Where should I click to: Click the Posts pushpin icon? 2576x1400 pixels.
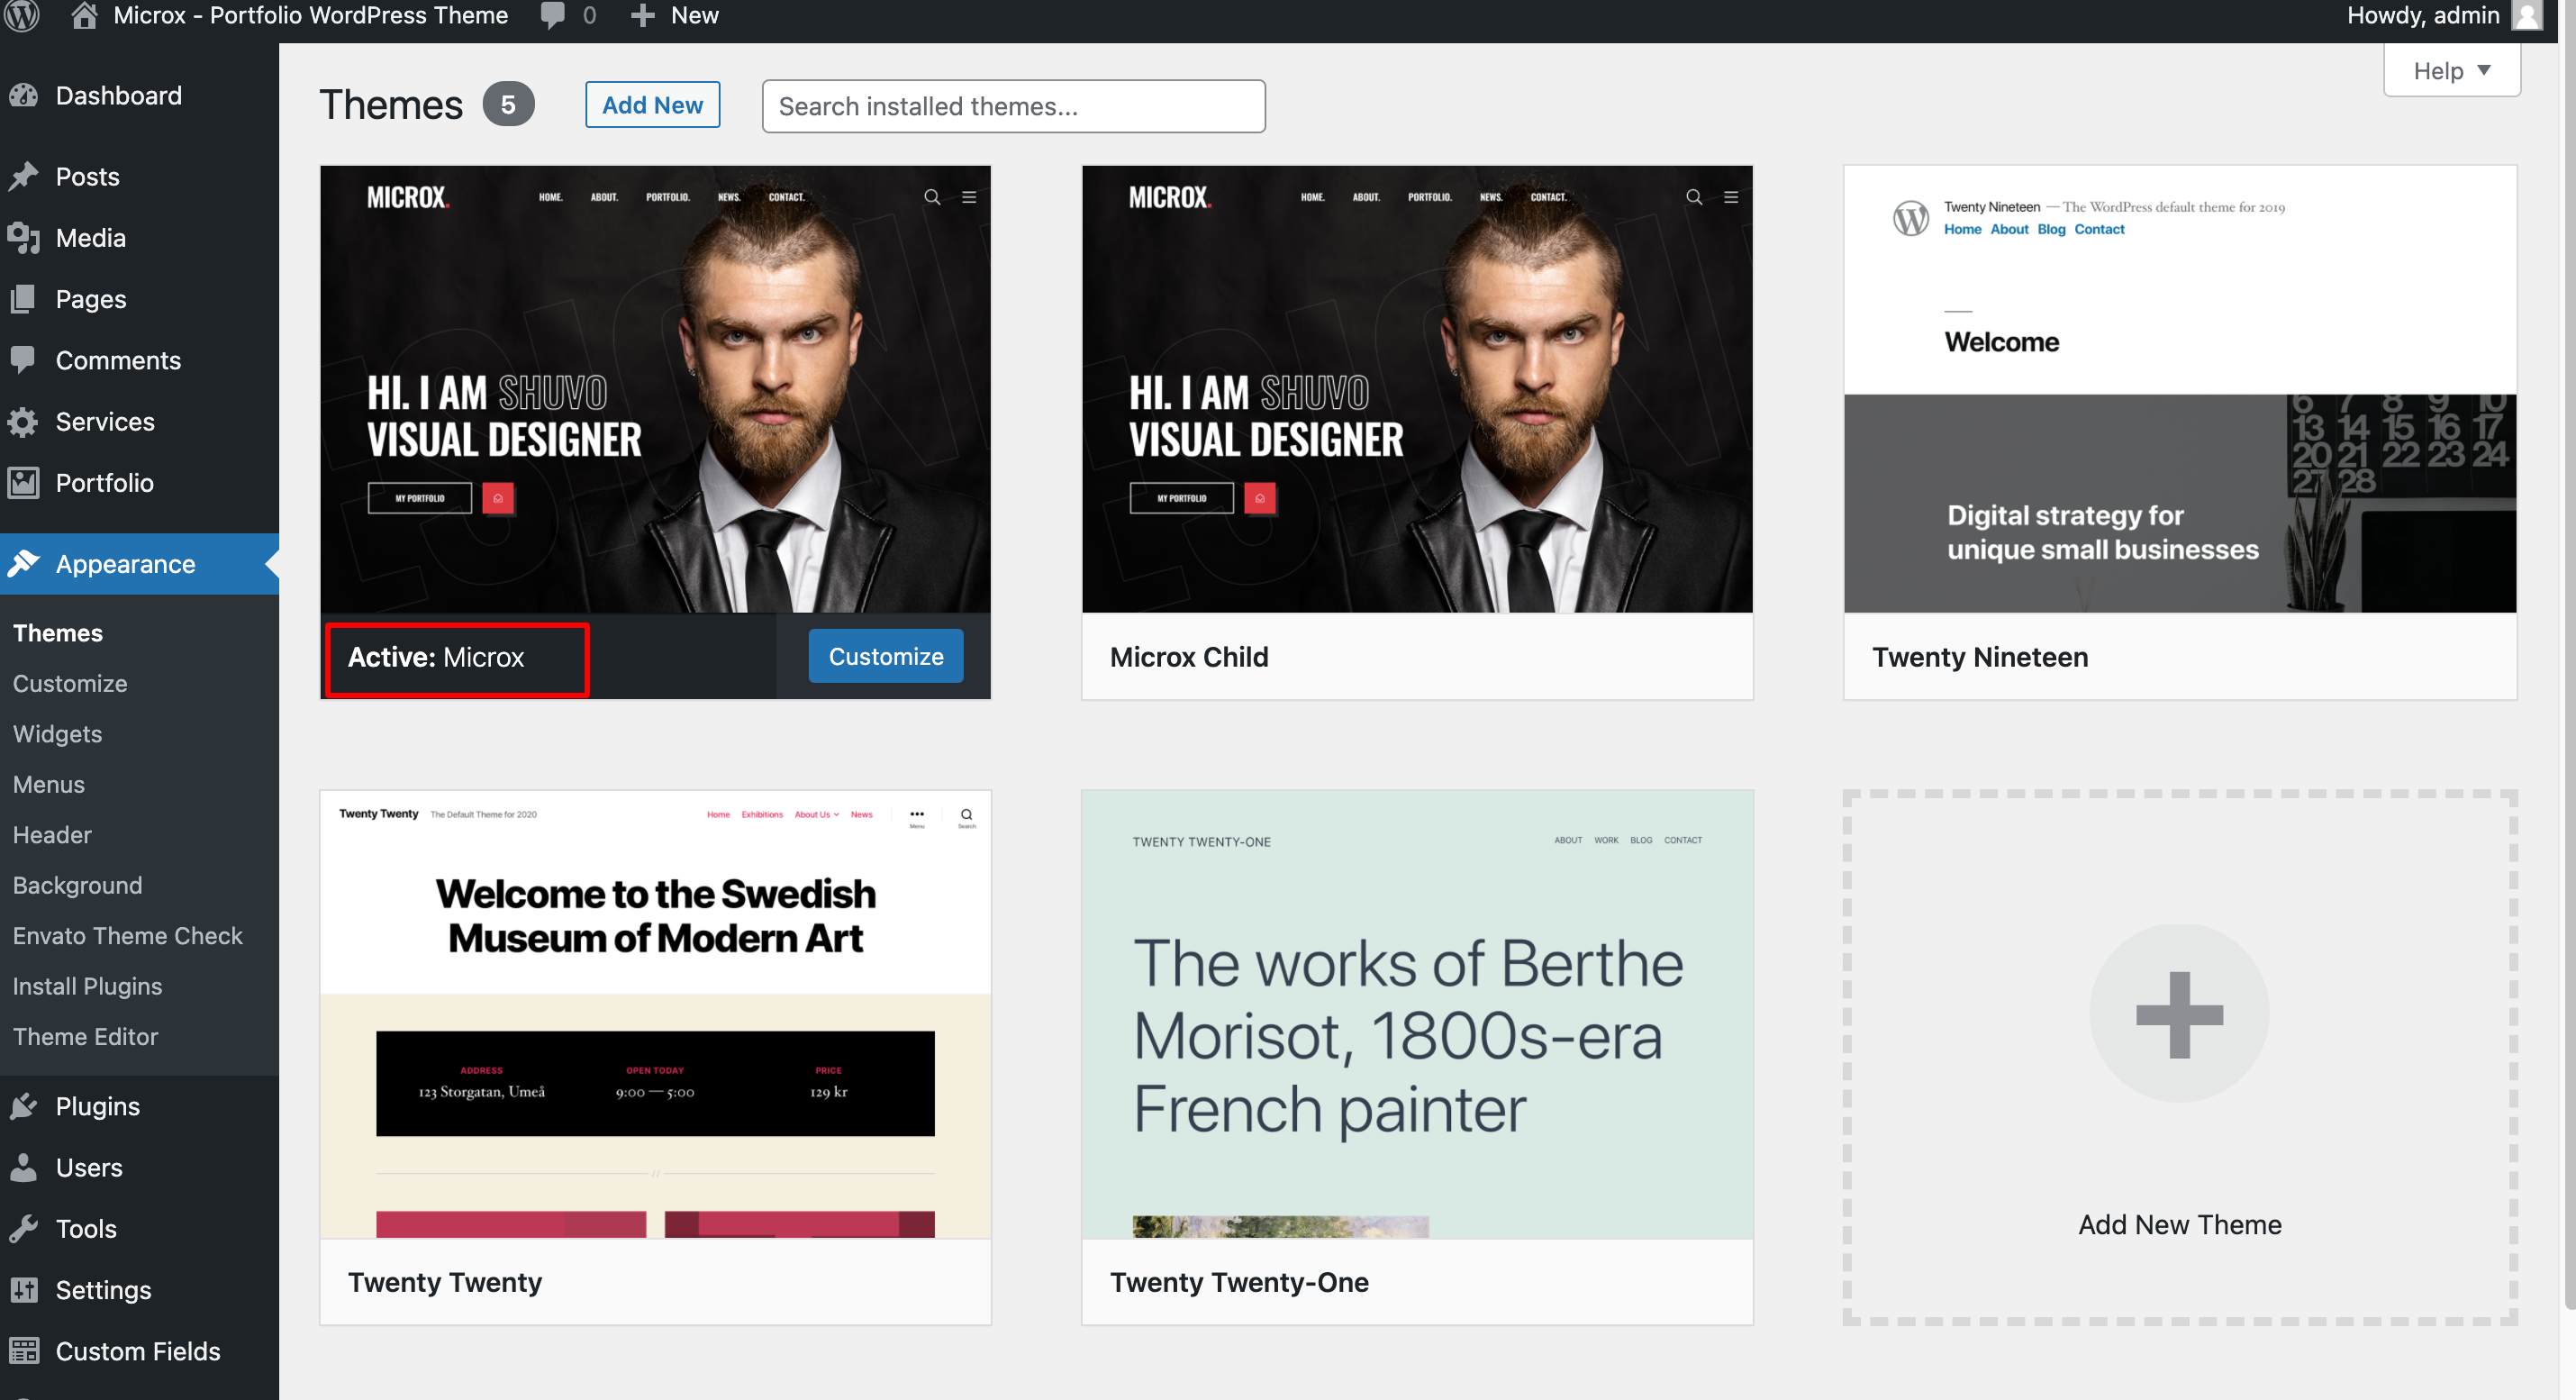(x=23, y=177)
